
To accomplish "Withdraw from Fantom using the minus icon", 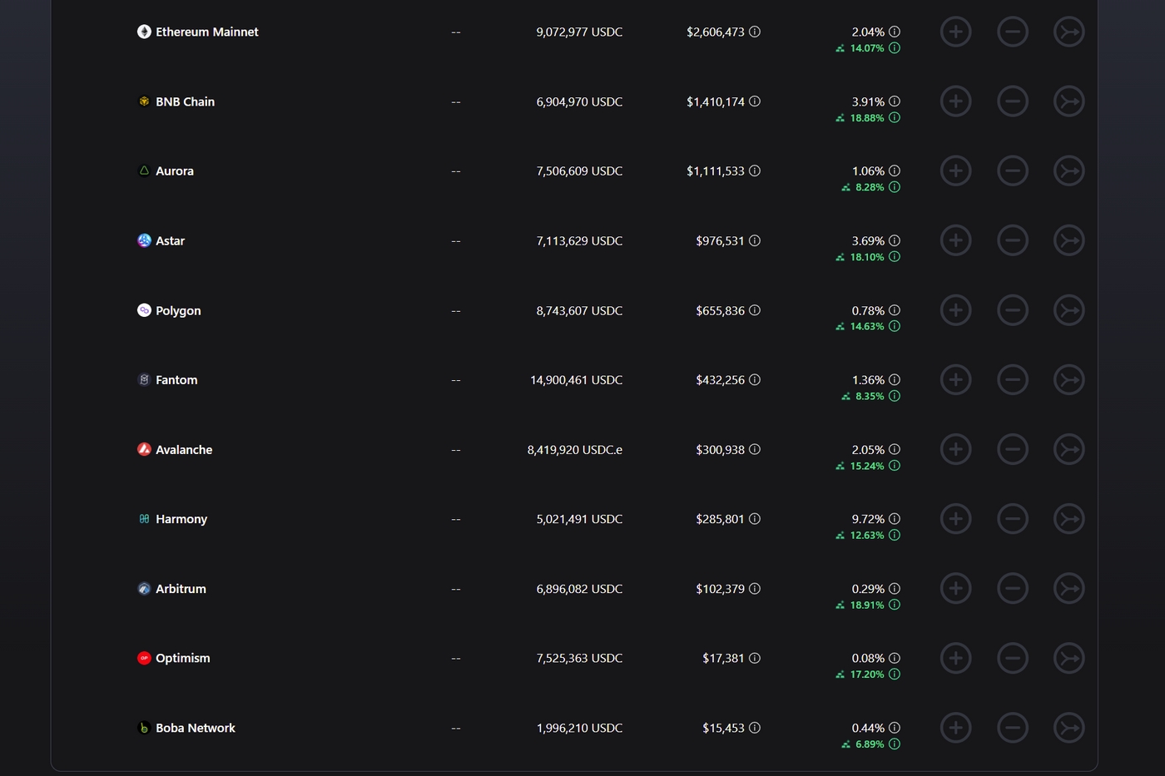I will (1012, 379).
